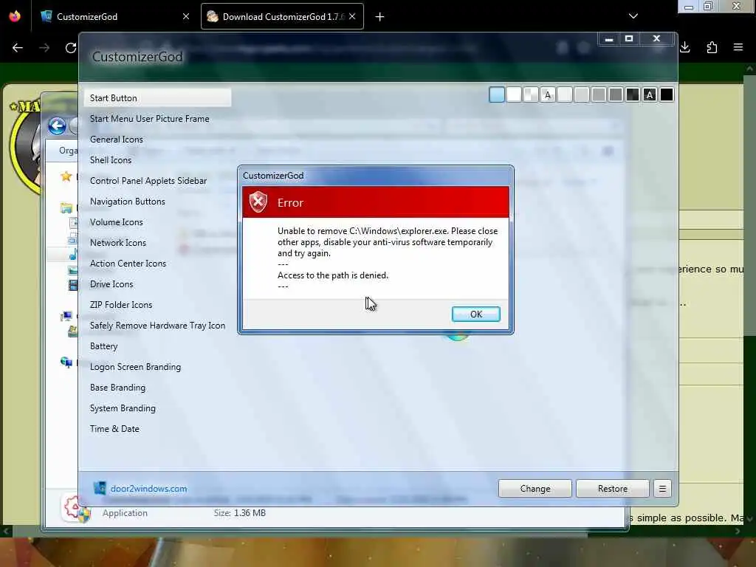Maximize the CustomizerGod window
Viewport: 756px width, 567px height.
[629, 39]
